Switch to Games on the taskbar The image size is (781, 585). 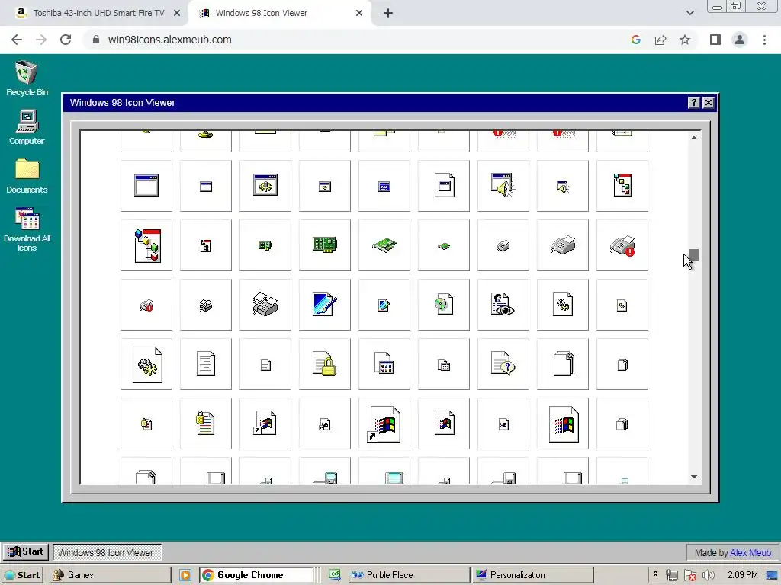pyautogui.click(x=111, y=575)
